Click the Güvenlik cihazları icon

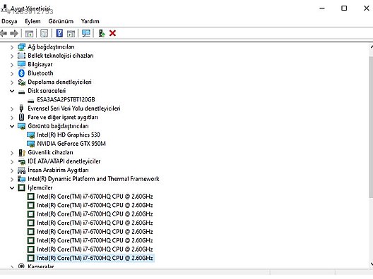(x=21, y=153)
